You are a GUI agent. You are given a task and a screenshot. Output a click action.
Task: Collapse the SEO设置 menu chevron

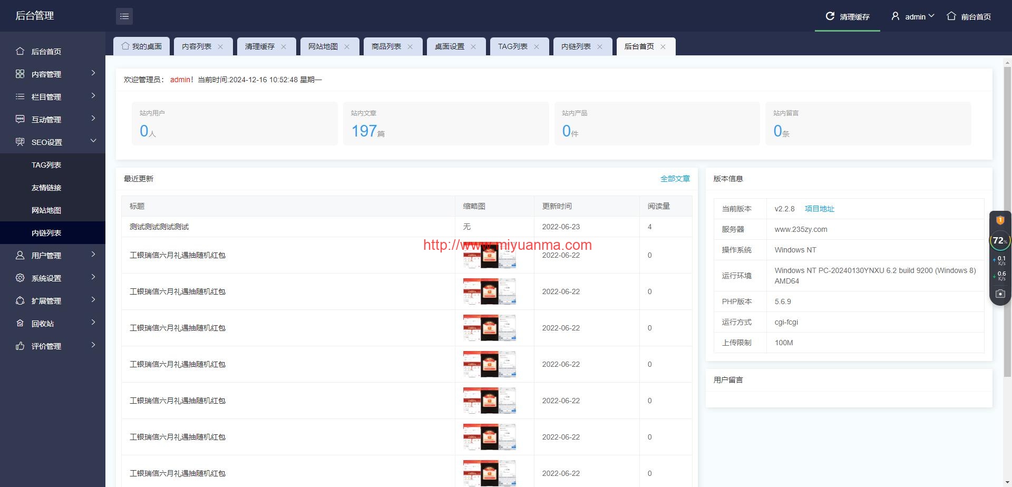click(x=93, y=141)
